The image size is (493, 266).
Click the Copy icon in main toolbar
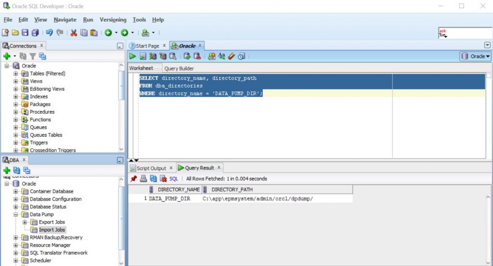tap(84, 33)
